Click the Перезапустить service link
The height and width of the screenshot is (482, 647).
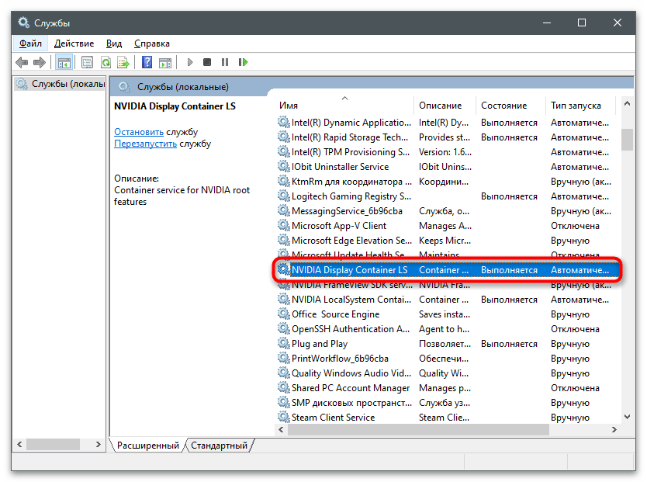pyautogui.click(x=145, y=144)
